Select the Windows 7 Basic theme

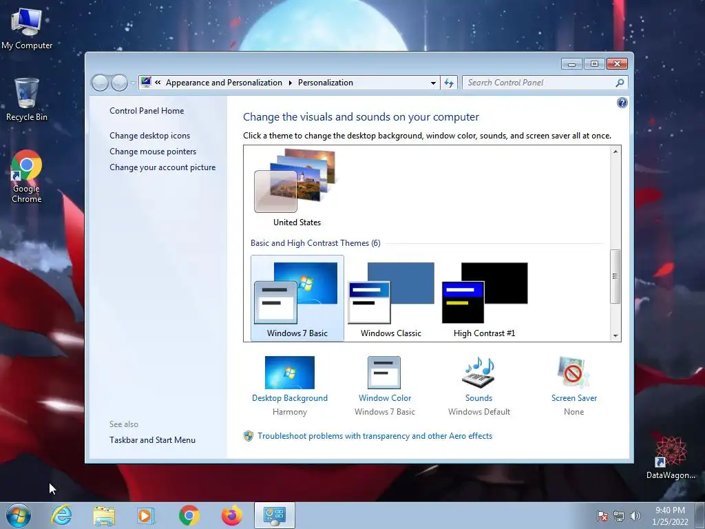click(297, 298)
